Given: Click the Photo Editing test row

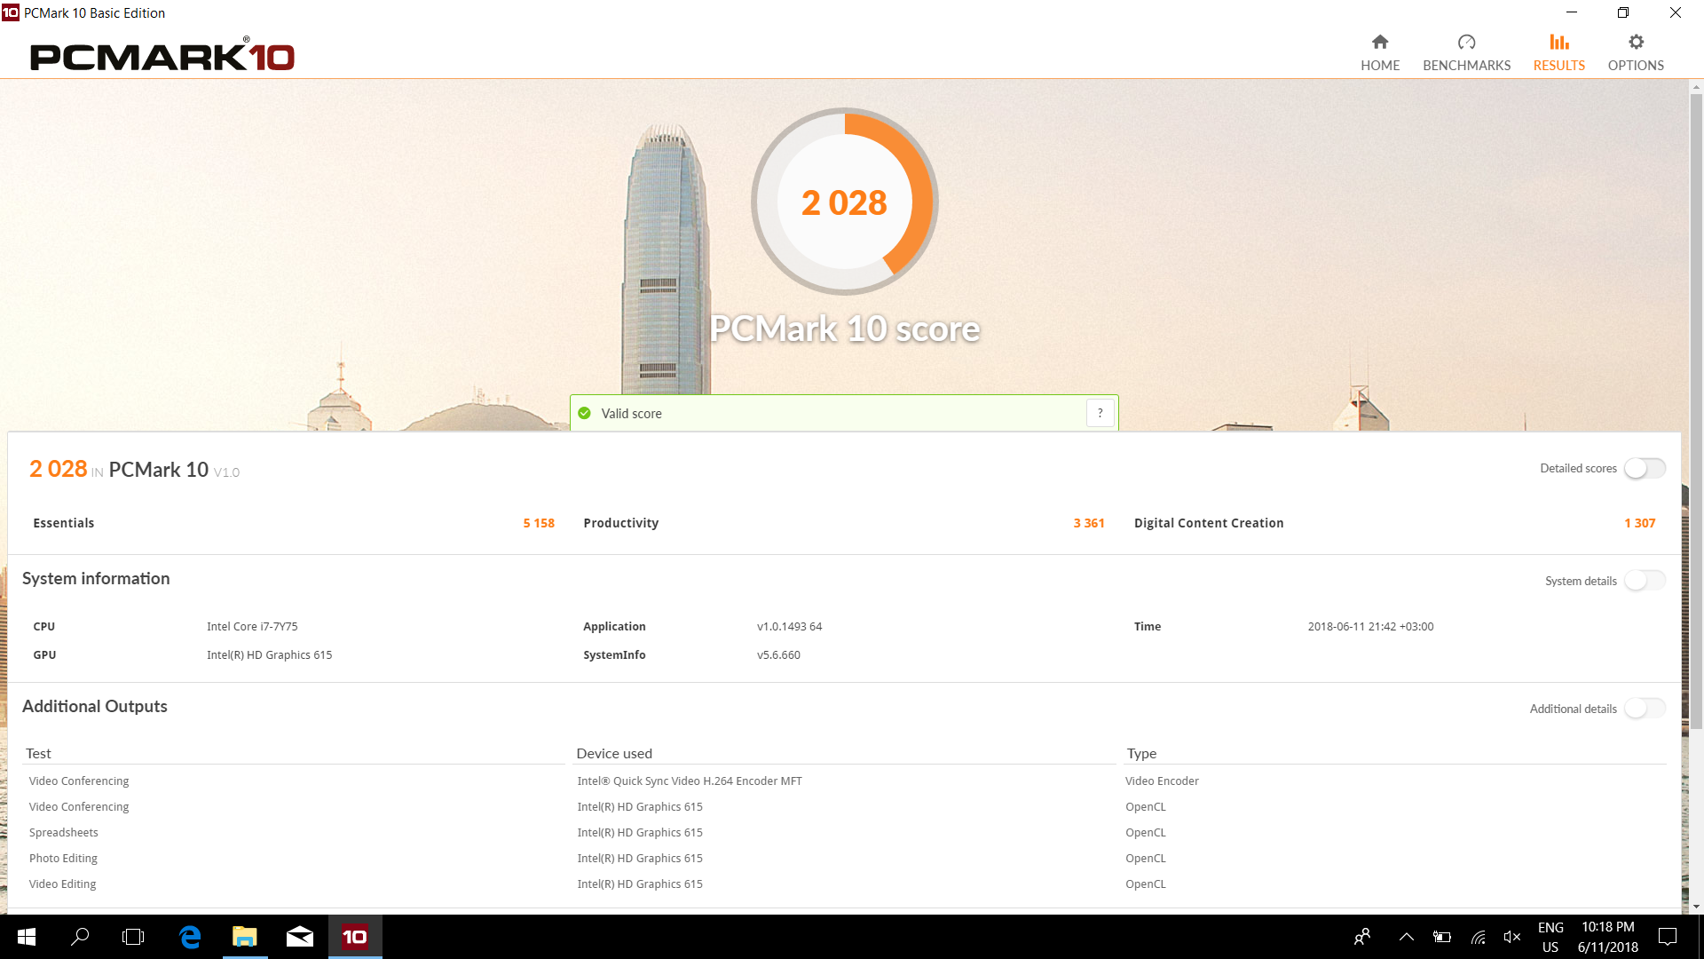Looking at the screenshot, I should pos(63,858).
